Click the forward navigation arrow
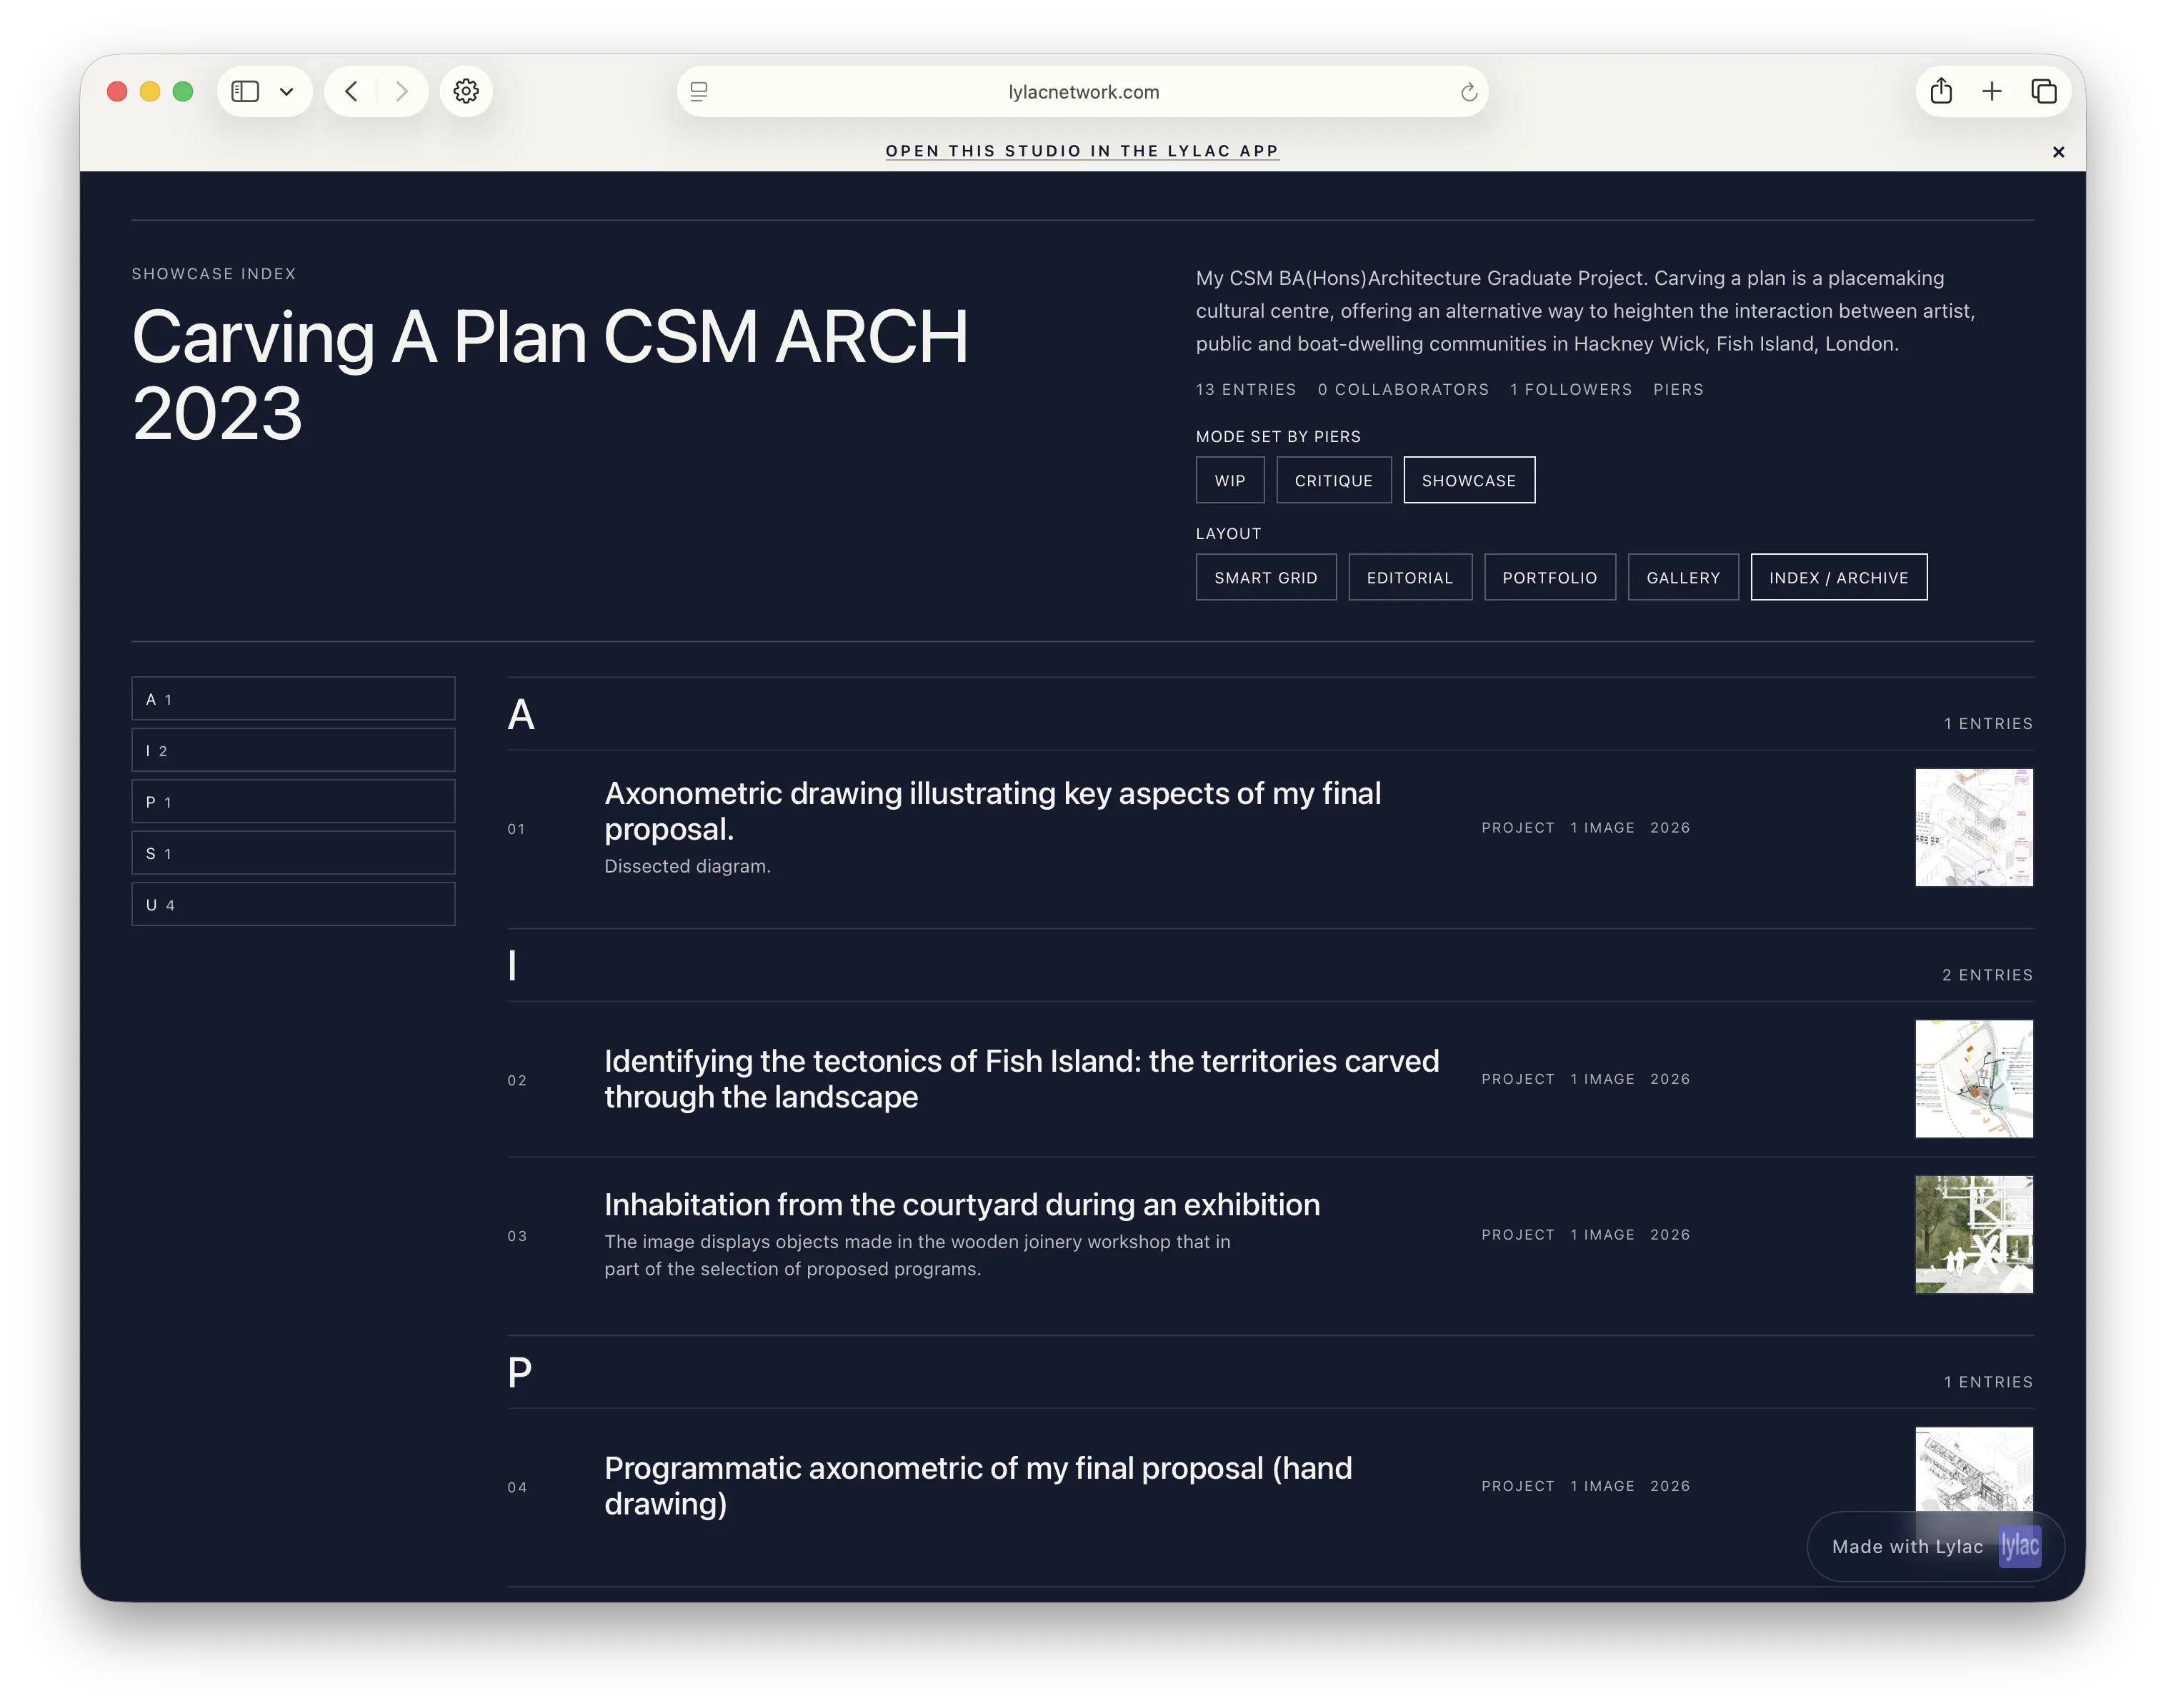The height and width of the screenshot is (1708, 2166). pos(402,91)
